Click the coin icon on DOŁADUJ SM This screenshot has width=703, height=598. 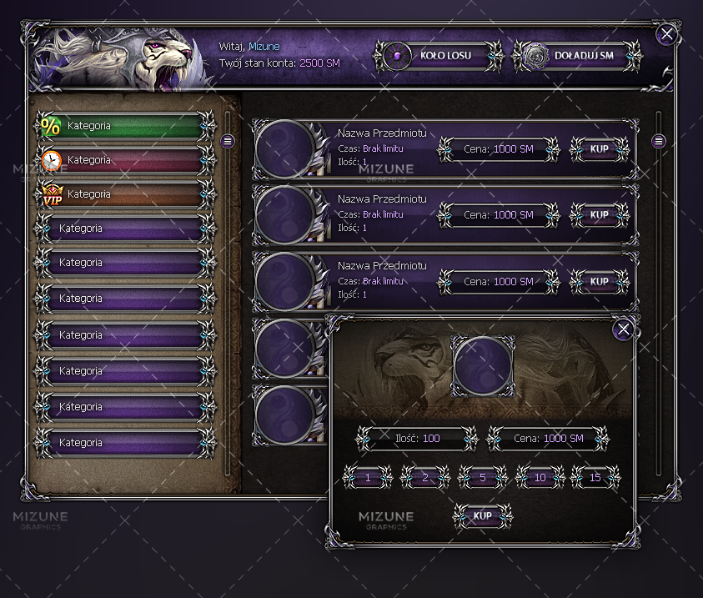(x=536, y=56)
